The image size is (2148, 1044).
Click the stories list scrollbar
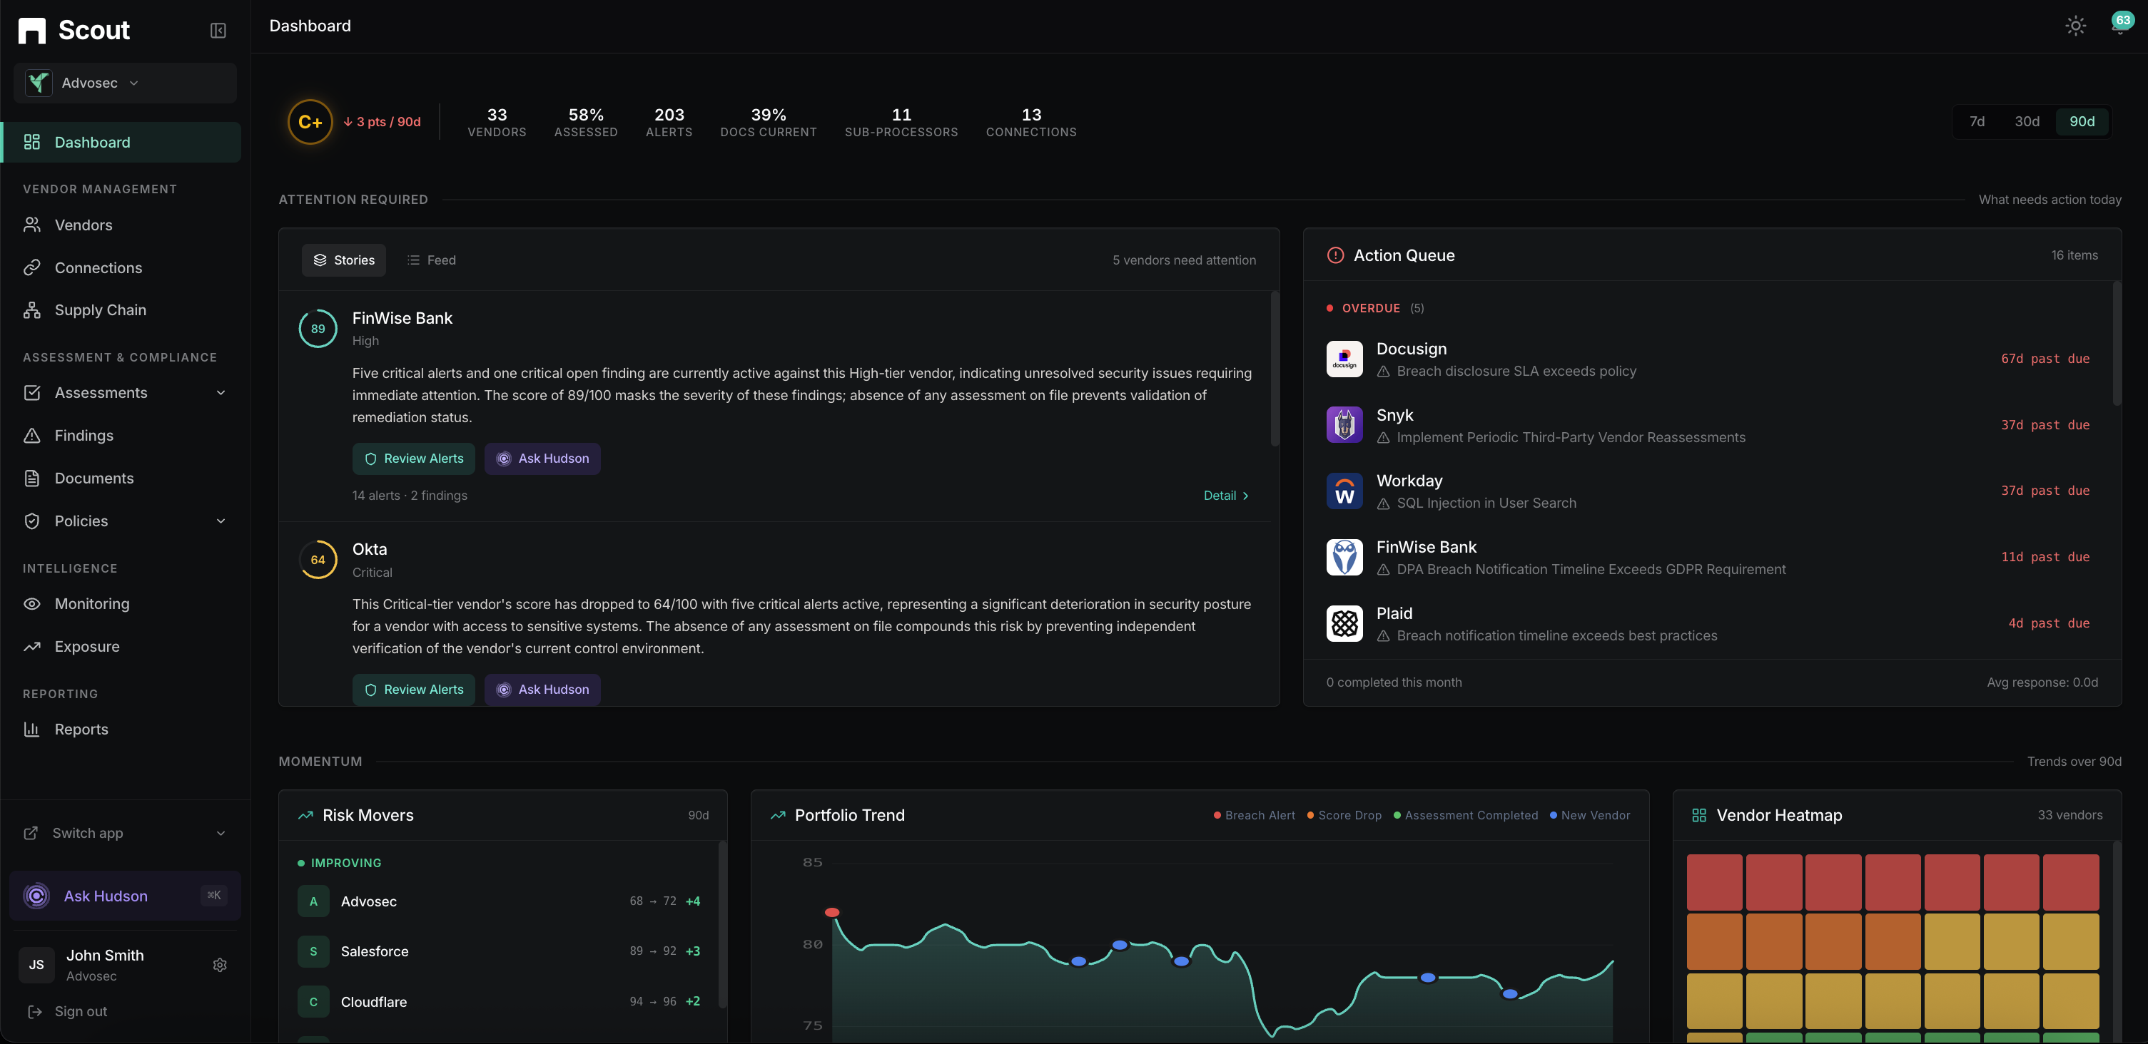pyautogui.click(x=1274, y=368)
